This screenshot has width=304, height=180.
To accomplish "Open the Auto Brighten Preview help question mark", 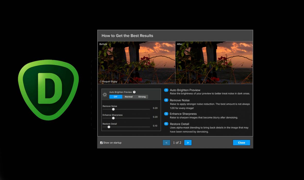I will coord(134,92).
